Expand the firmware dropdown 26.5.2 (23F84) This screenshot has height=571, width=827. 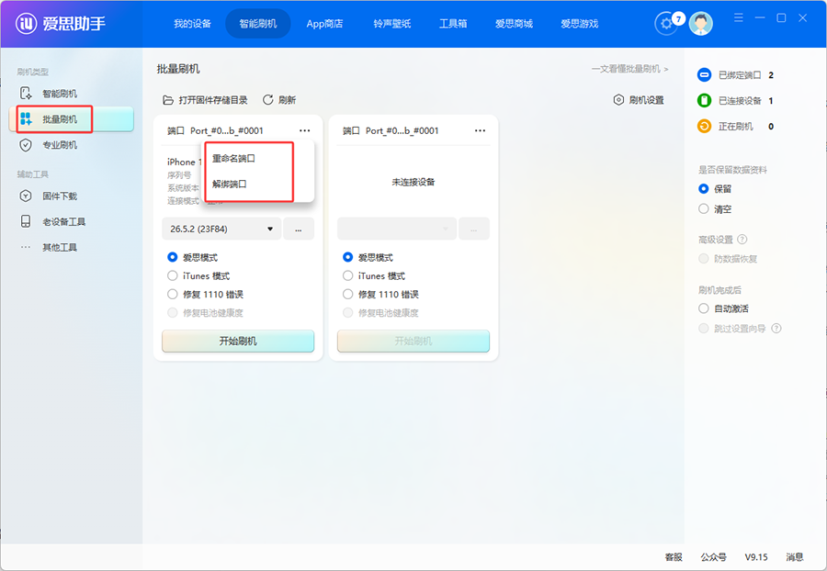(221, 230)
